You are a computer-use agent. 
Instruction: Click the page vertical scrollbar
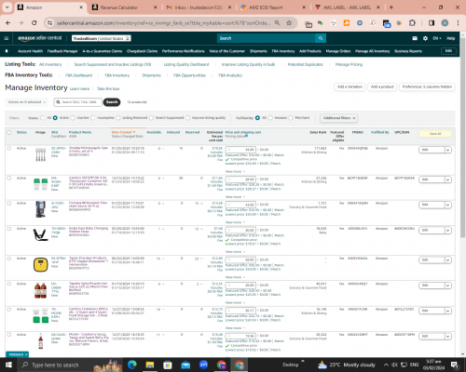point(463,137)
